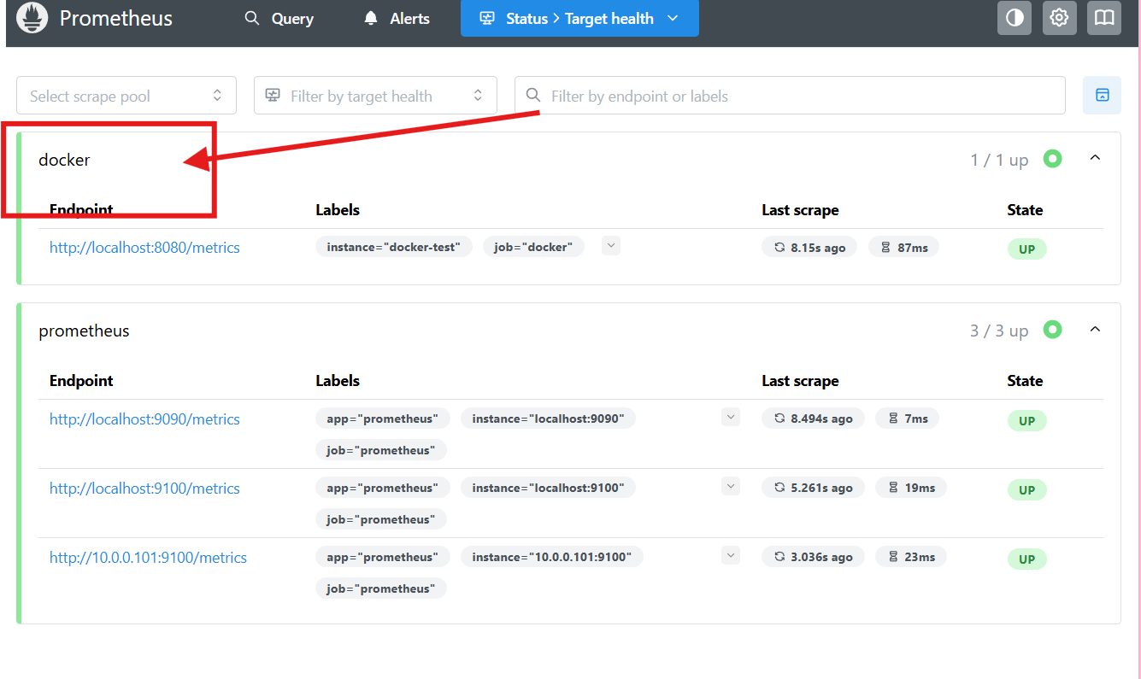Click UP state badge for 10.0.0.101:9100
Viewport: 1141px width, 679px height.
(x=1026, y=559)
